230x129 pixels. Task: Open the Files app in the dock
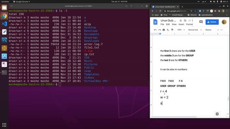click(x=4, y=8)
